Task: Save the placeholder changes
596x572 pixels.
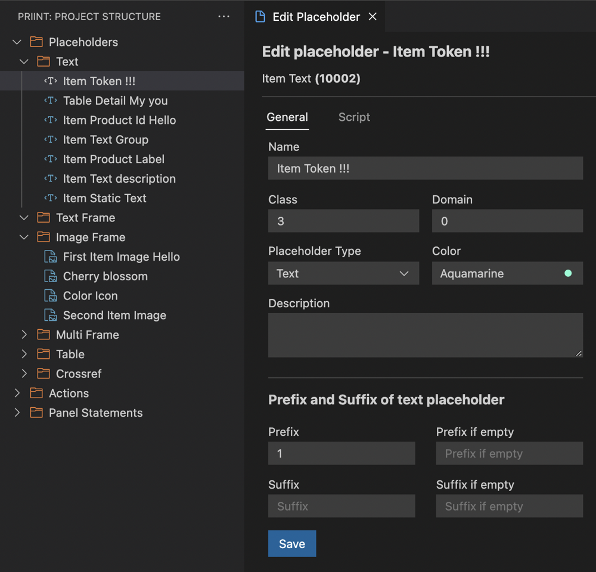Action: [x=292, y=543]
